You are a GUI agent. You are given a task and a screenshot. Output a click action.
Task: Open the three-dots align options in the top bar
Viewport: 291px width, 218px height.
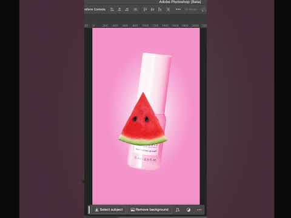tap(178, 9)
